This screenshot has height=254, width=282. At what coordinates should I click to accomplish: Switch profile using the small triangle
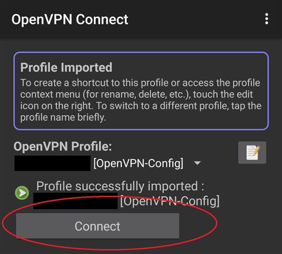click(197, 163)
